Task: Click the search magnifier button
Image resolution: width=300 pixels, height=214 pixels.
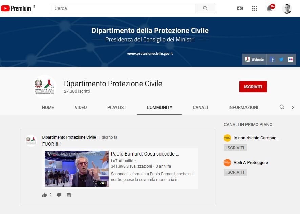Action: 206,8
